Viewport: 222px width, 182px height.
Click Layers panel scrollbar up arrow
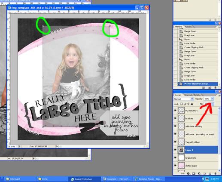click(x=219, y=108)
